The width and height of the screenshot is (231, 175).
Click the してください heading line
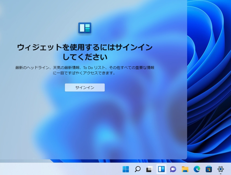click(85, 57)
